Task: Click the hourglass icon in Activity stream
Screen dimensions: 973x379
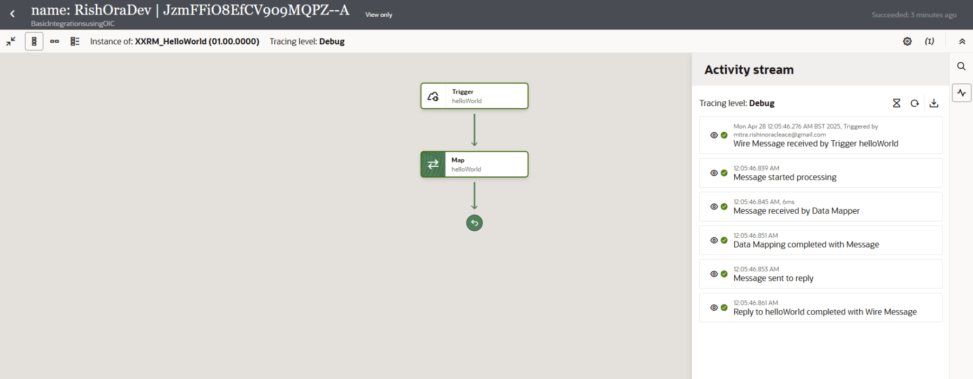Action: [896, 103]
